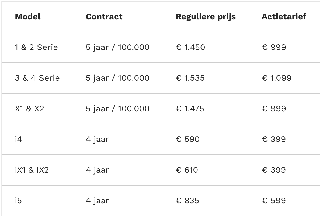Click the € 1.099 promotional rate

[276, 78]
